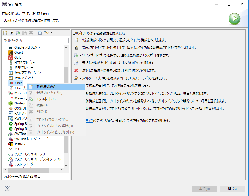249x196 pixels.
Task: Select the XSL configuration type
Action: (17, 149)
